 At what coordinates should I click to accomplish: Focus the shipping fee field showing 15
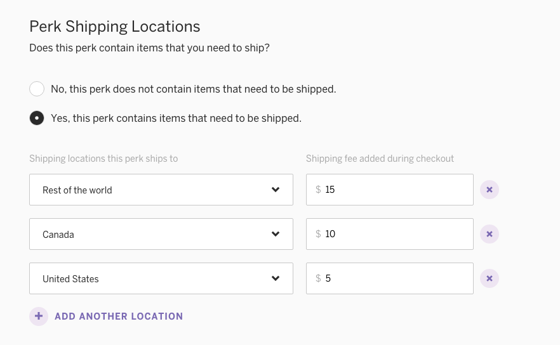pyautogui.click(x=390, y=190)
